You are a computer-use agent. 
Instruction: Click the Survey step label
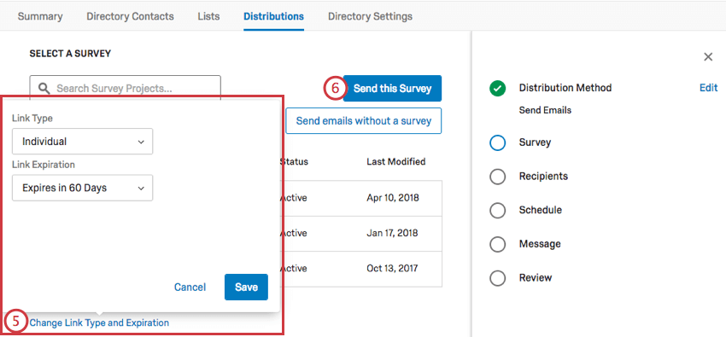pos(535,142)
